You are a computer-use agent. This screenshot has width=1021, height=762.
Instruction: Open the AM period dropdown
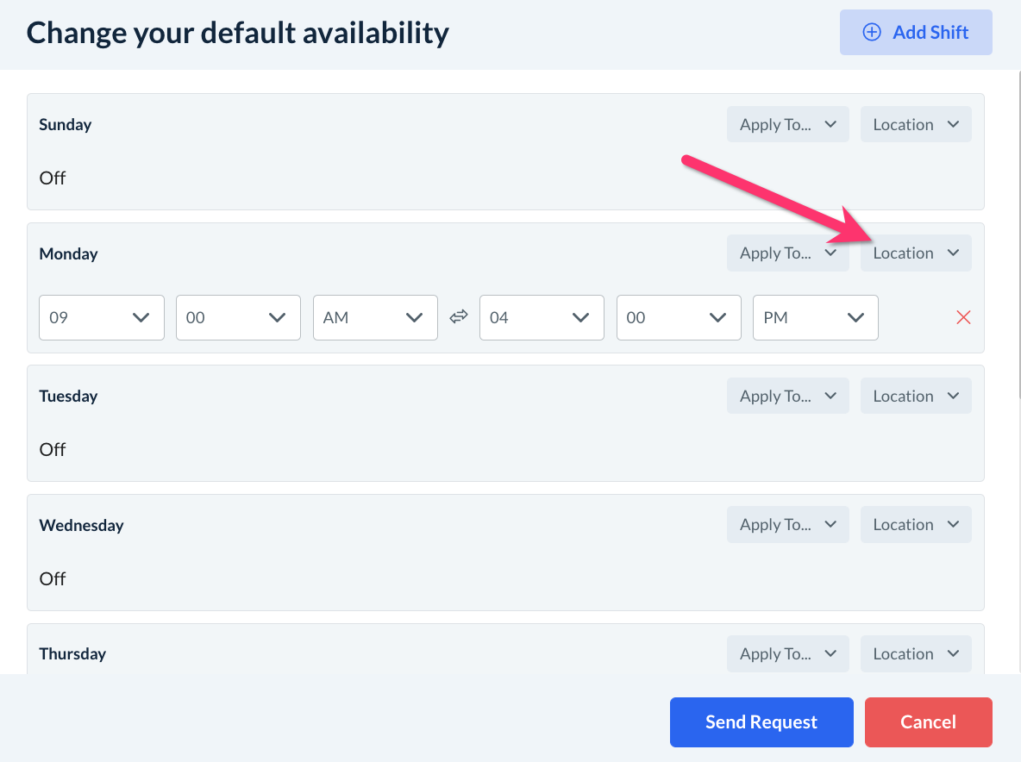375,317
